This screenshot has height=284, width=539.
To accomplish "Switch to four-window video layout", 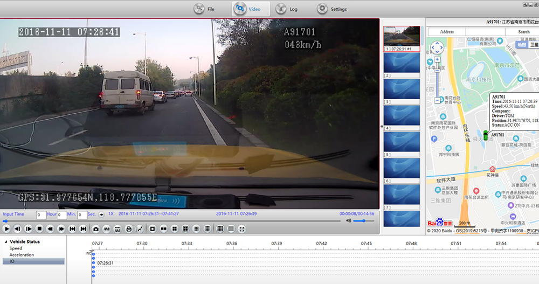I will click(x=174, y=228).
